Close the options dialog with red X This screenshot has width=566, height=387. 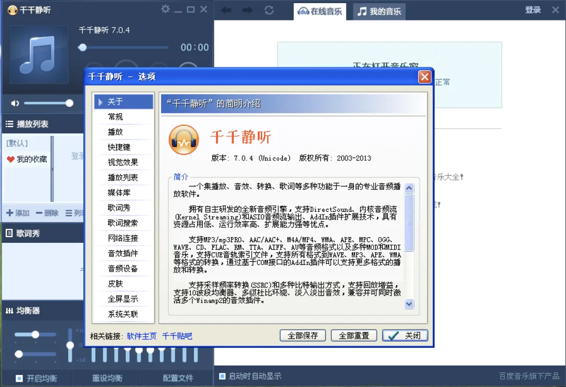424,77
